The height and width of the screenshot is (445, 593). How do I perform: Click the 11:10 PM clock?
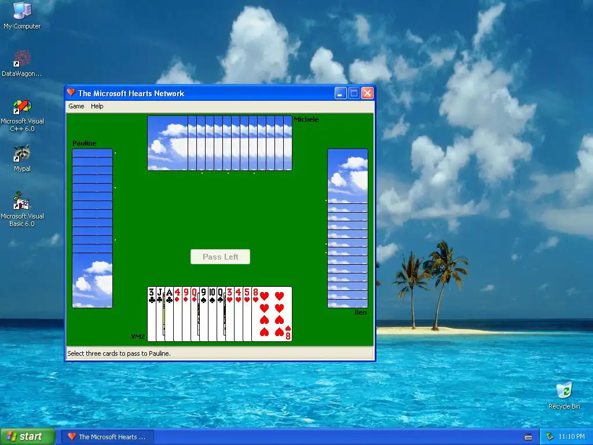click(572, 437)
